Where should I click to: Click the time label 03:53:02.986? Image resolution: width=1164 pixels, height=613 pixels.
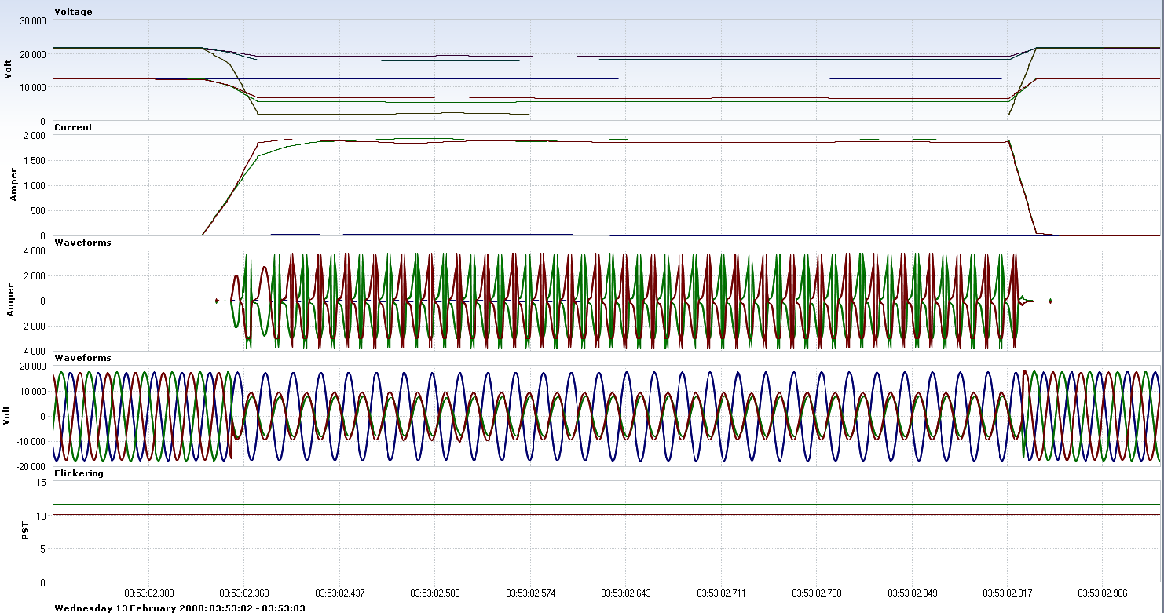point(1102,593)
